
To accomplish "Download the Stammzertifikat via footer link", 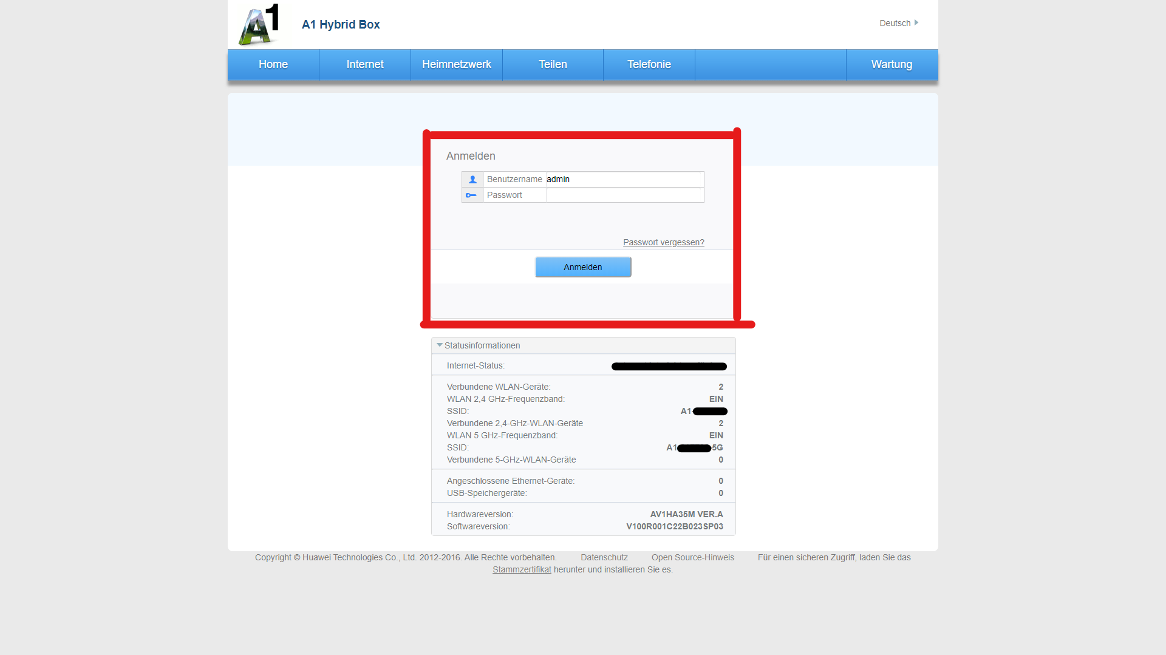I will point(522,569).
